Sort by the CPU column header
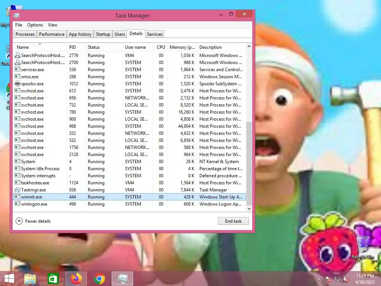Image resolution: width=381 pixels, height=286 pixels. coord(161,47)
